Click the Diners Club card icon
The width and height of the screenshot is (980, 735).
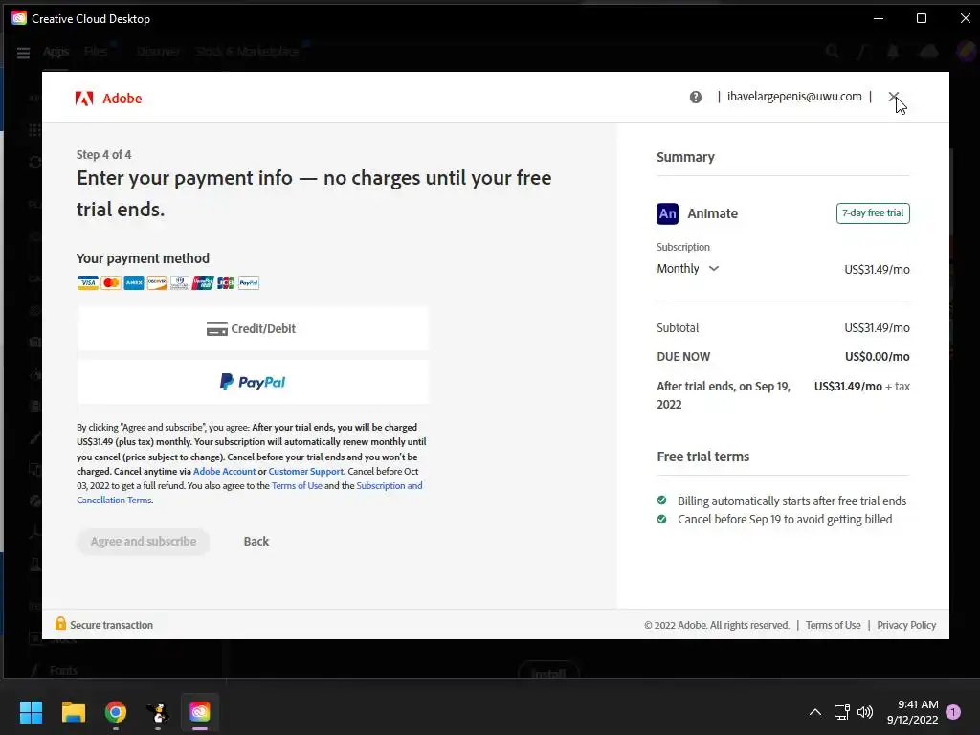(x=179, y=282)
